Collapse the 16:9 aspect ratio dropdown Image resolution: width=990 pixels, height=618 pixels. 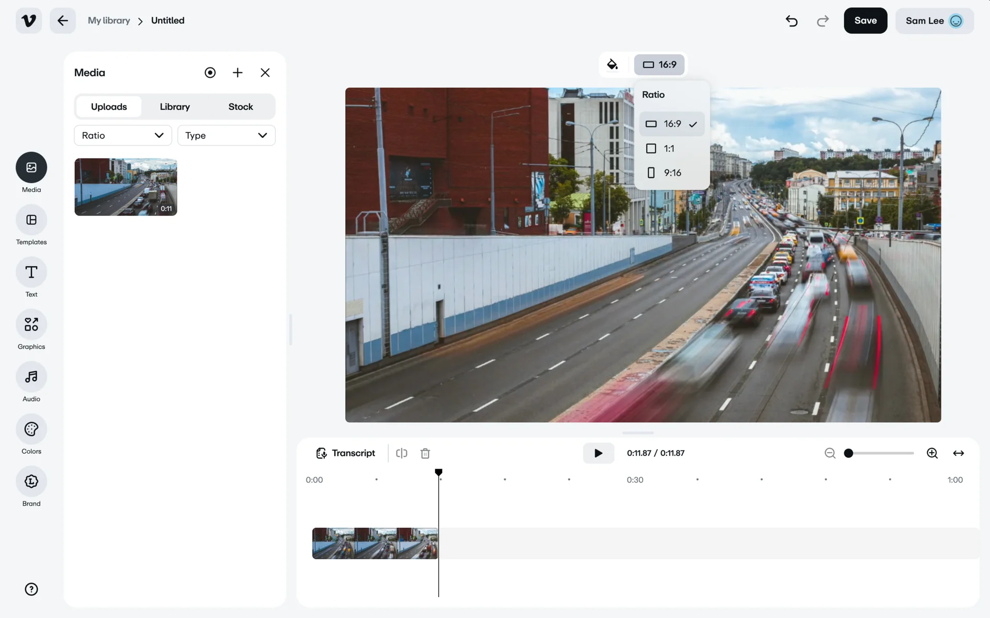[659, 65]
